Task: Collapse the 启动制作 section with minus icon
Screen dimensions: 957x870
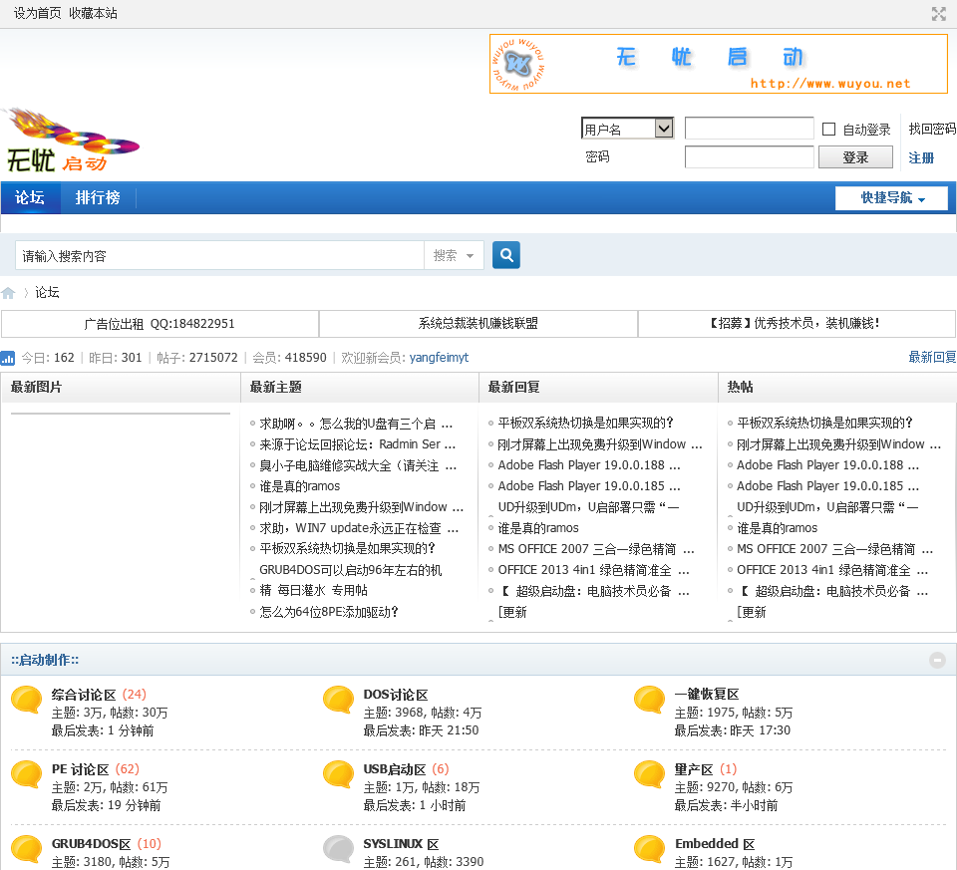Action: pos(937,660)
